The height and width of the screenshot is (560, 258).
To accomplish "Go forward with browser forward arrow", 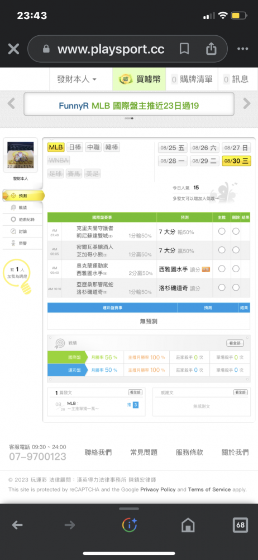I will tap(70, 525).
